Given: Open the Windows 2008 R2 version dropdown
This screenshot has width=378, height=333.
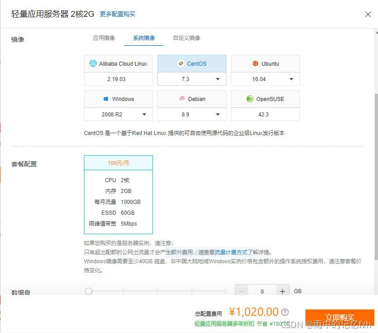Looking at the screenshot, I should (x=118, y=114).
